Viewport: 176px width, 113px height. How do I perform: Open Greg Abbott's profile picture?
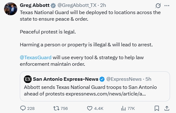point(11,9)
